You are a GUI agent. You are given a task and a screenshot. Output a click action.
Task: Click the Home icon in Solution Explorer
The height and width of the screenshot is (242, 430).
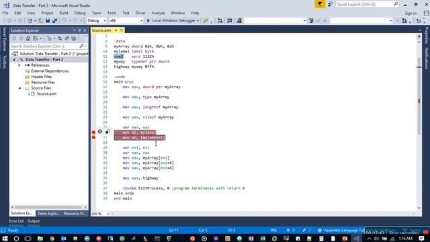(28, 38)
